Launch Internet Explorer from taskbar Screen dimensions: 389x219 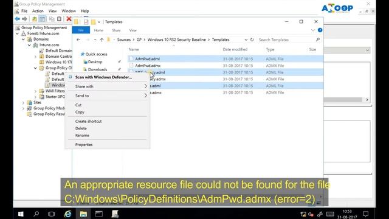tap(67, 214)
